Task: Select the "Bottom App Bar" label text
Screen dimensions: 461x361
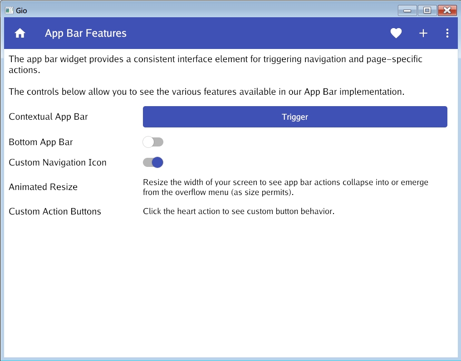Action: click(x=41, y=142)
